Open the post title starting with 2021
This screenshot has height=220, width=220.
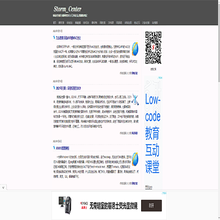pyautogui.click(x=68, y=88)
